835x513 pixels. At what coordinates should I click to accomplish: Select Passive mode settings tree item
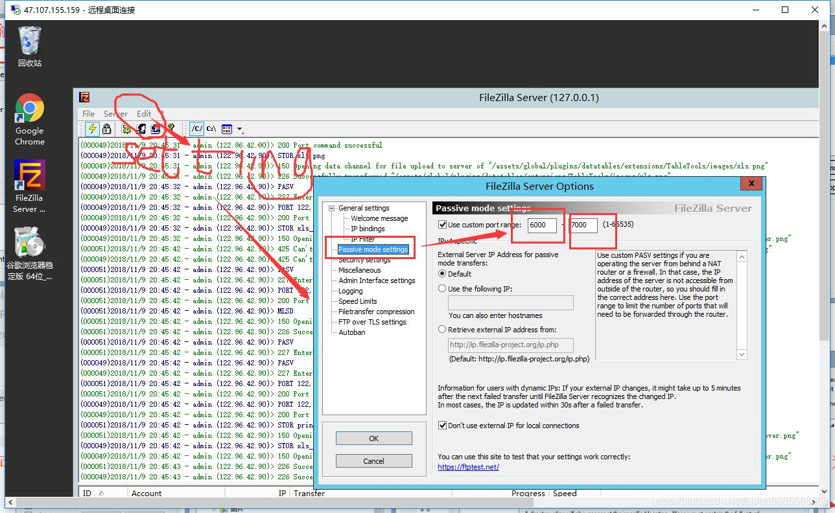[x=373, y=249]
